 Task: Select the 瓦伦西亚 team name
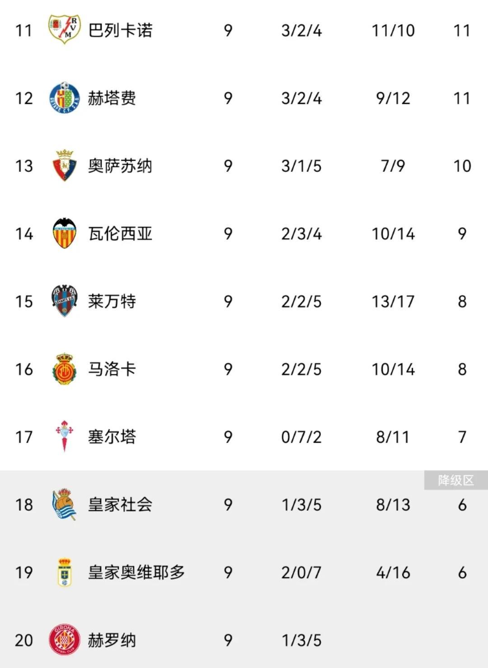pos(120,234)
